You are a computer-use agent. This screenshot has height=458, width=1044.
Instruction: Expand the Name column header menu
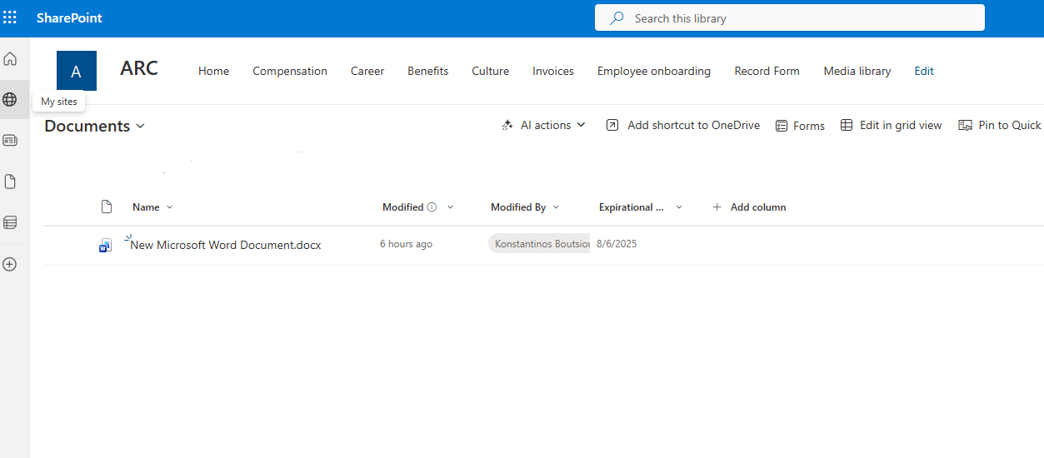pos(152,207)
